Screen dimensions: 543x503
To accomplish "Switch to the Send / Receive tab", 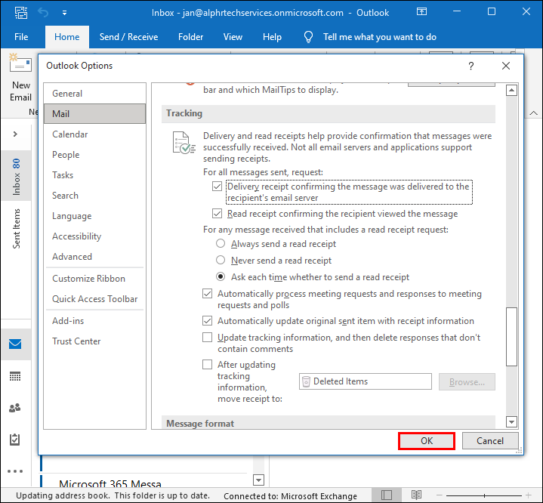I will (129, 37).
